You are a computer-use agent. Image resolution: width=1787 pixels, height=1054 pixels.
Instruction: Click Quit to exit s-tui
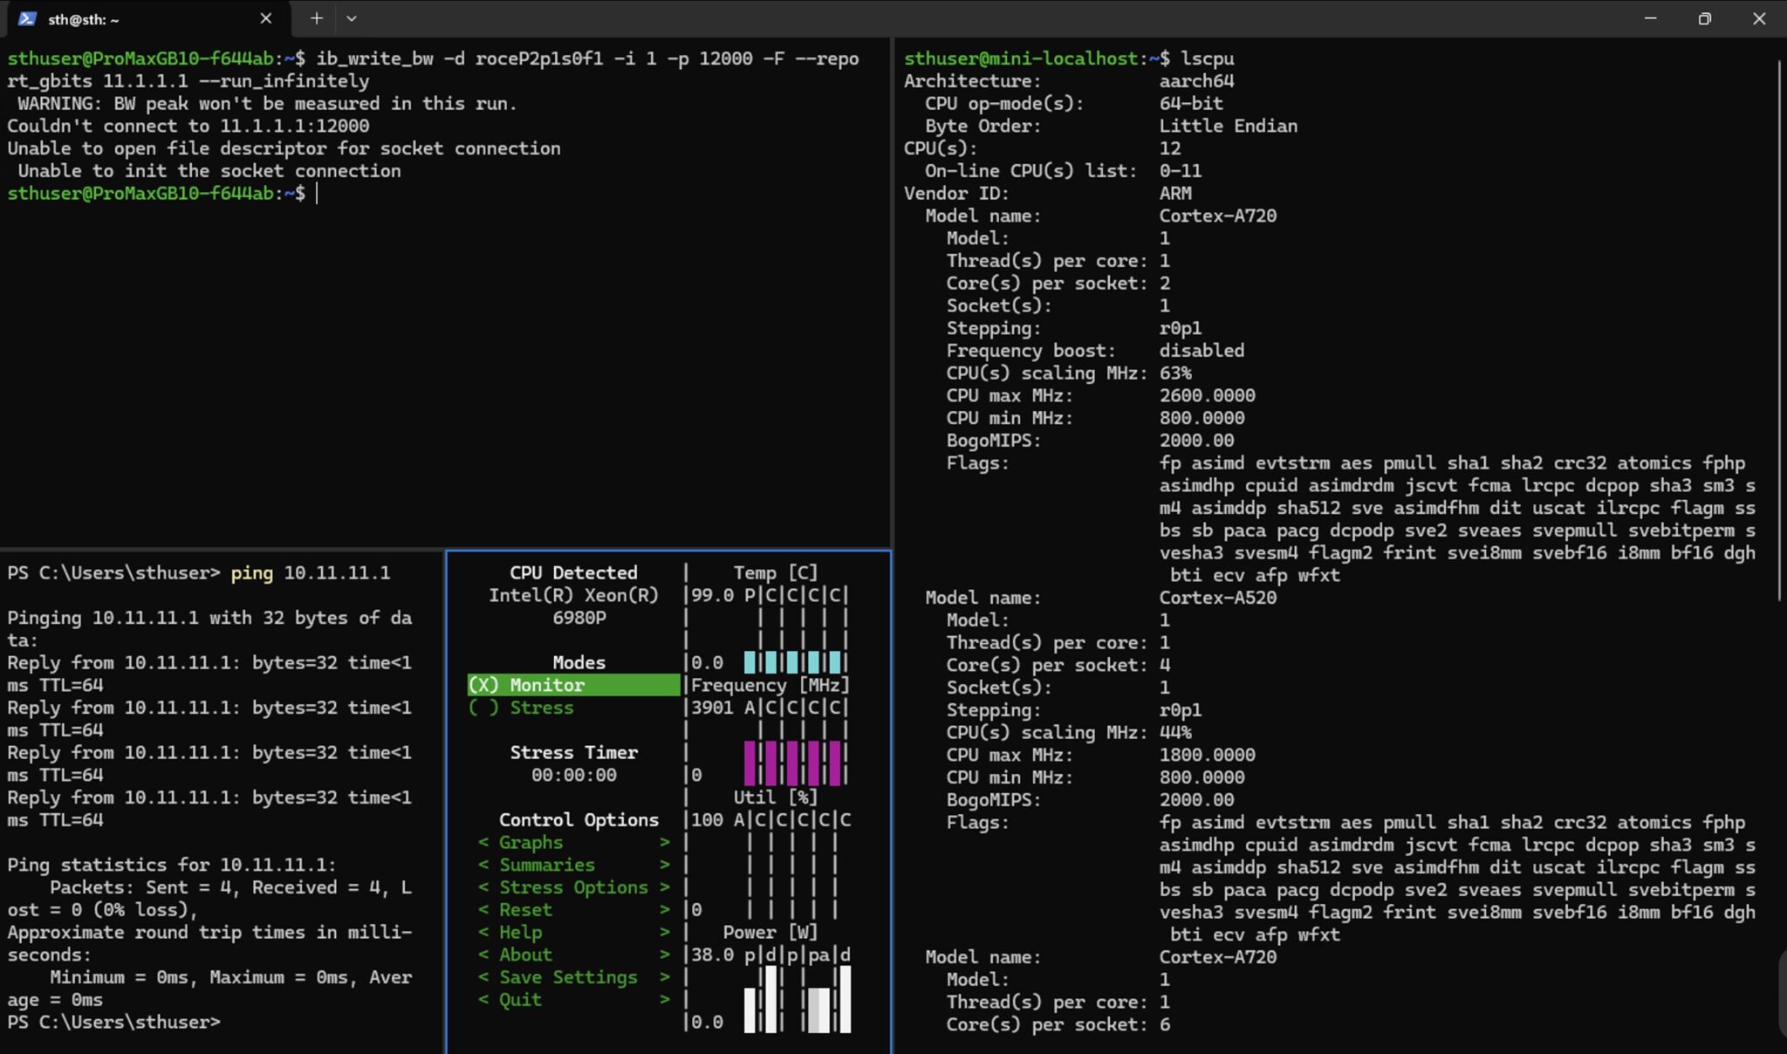pos(519,999)
